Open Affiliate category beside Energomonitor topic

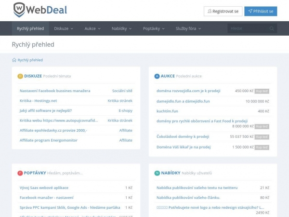coord(126,140)
